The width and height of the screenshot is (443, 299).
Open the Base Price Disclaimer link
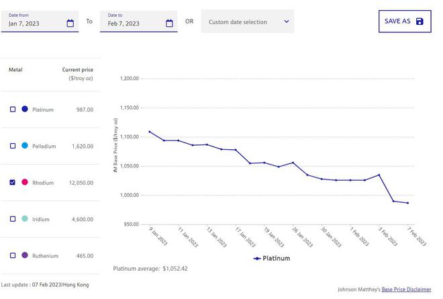pos(406,290)
